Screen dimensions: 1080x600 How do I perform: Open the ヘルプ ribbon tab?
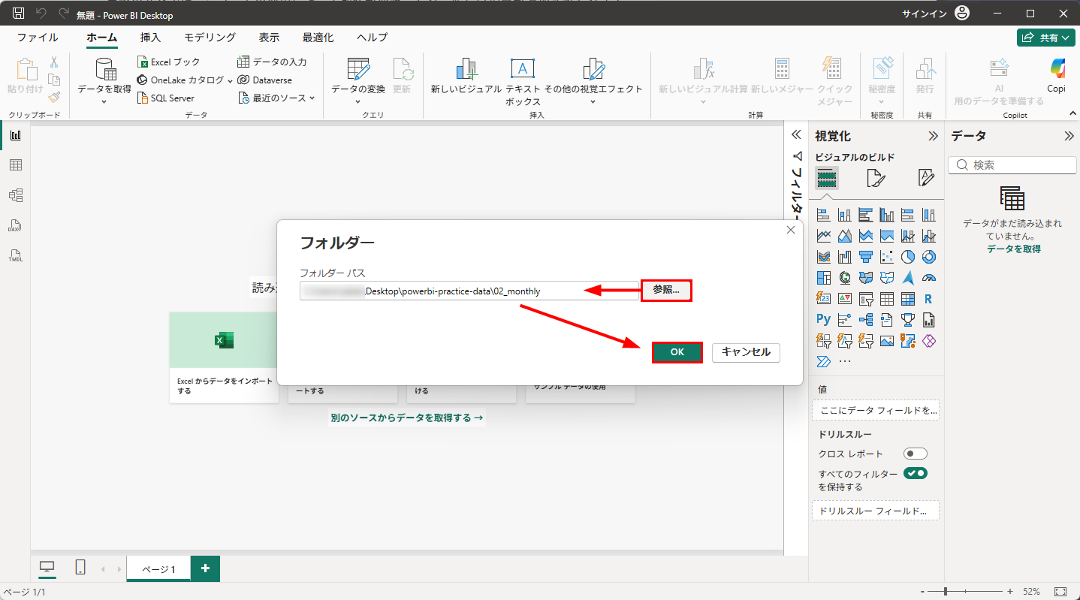pos(373,38)
